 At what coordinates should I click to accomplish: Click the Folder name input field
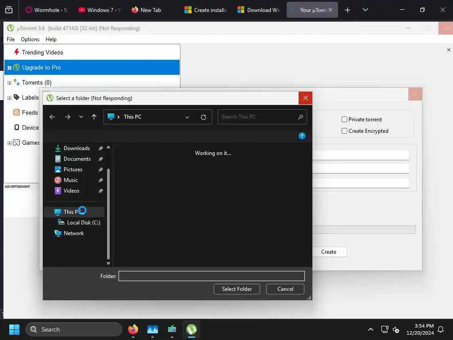(211, 276)
